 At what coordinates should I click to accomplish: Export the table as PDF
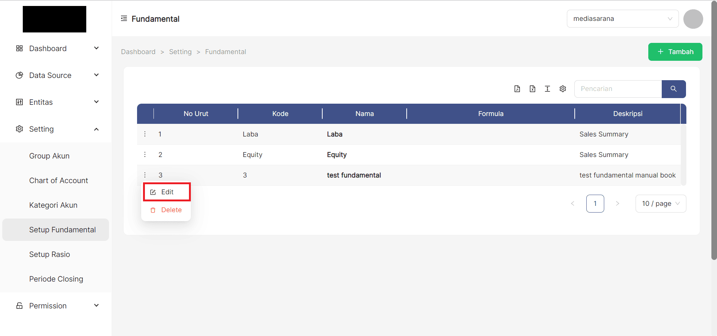(517, 89)
